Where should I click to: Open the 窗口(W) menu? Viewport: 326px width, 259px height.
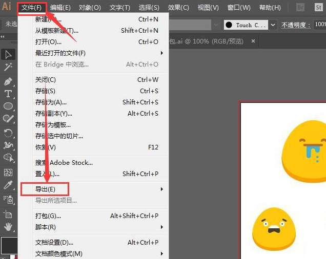239,8
